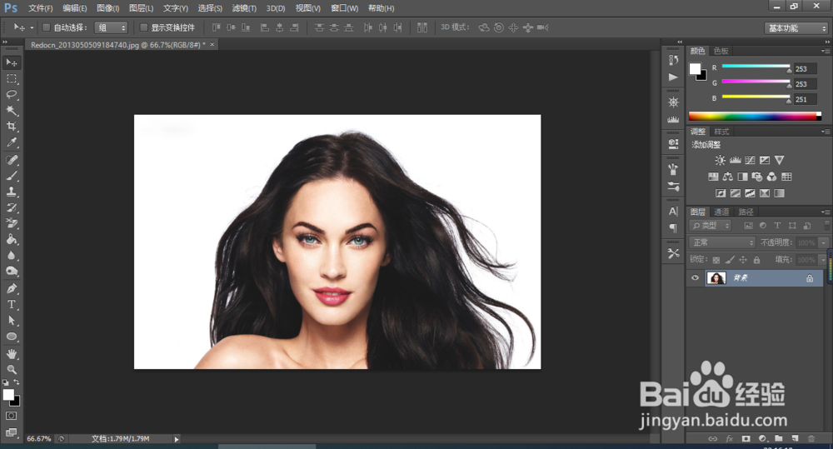Change screen mode icon in toolbox
833x449 pixels.
(11, 432)
